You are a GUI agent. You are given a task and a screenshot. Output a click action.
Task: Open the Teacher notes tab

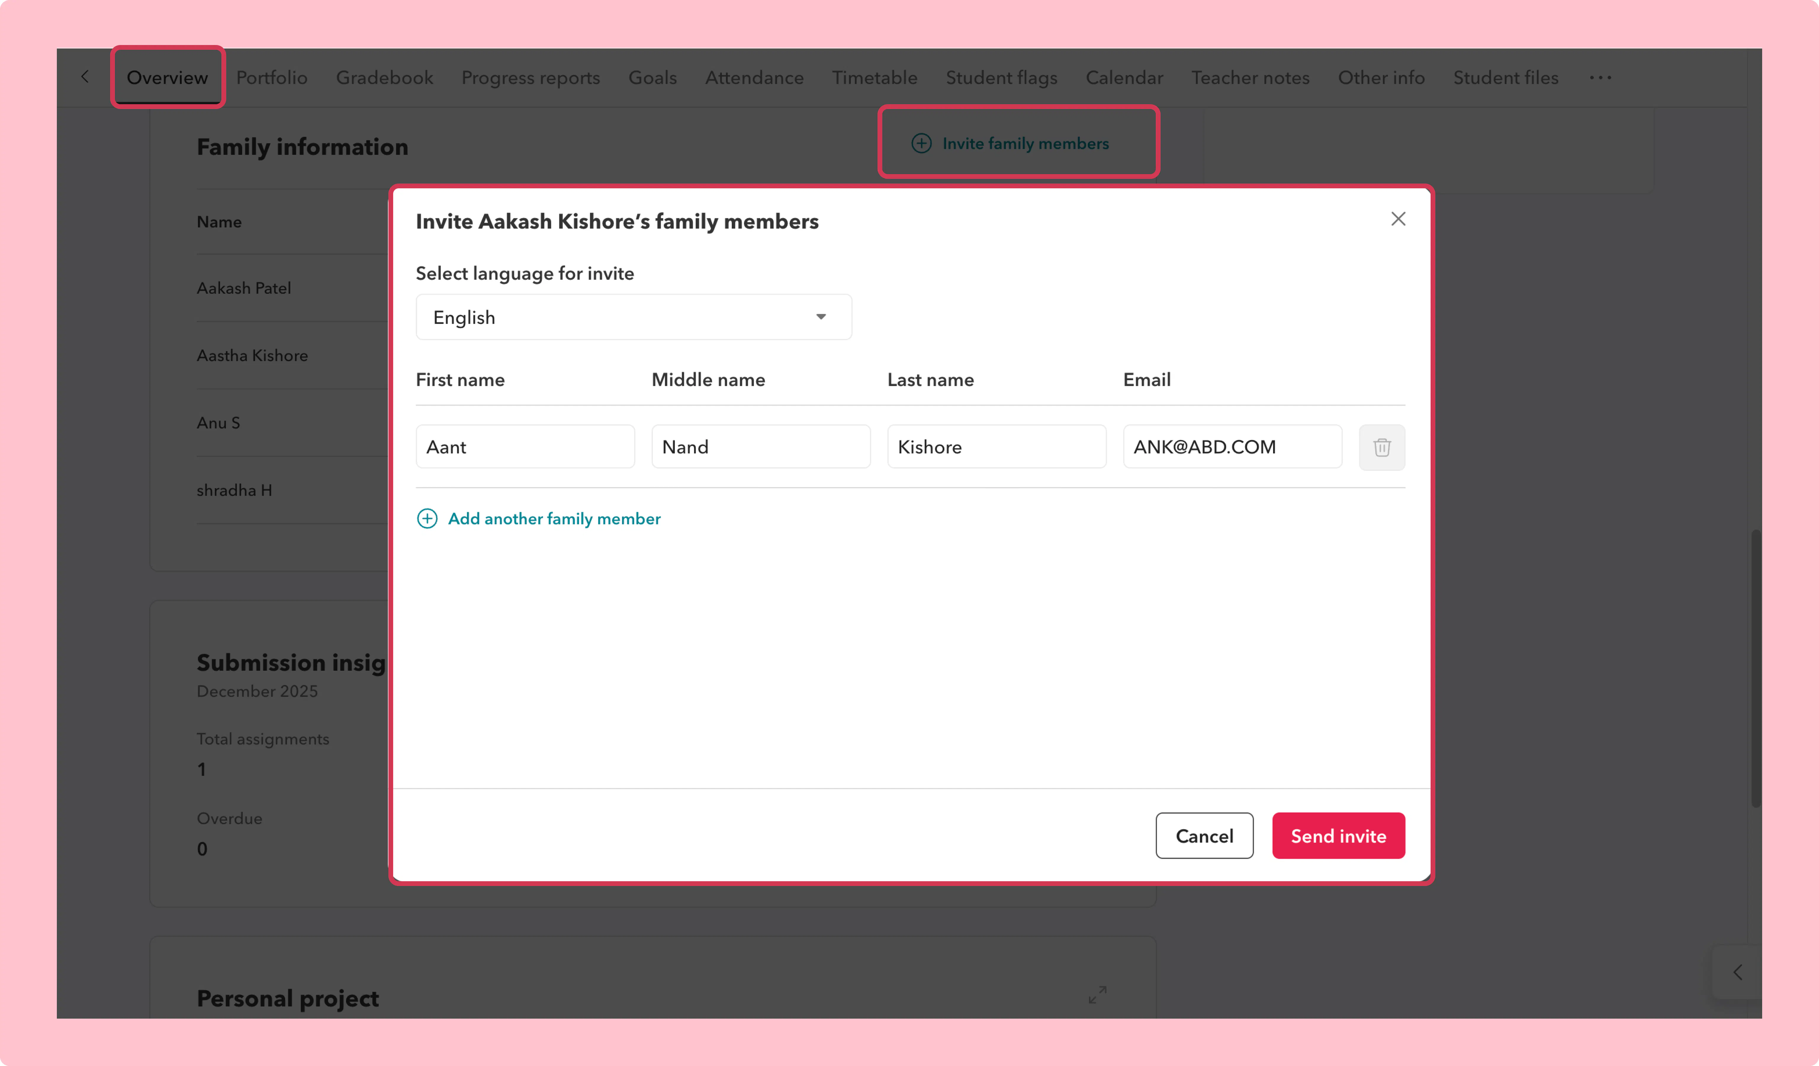coord(1250,77)
